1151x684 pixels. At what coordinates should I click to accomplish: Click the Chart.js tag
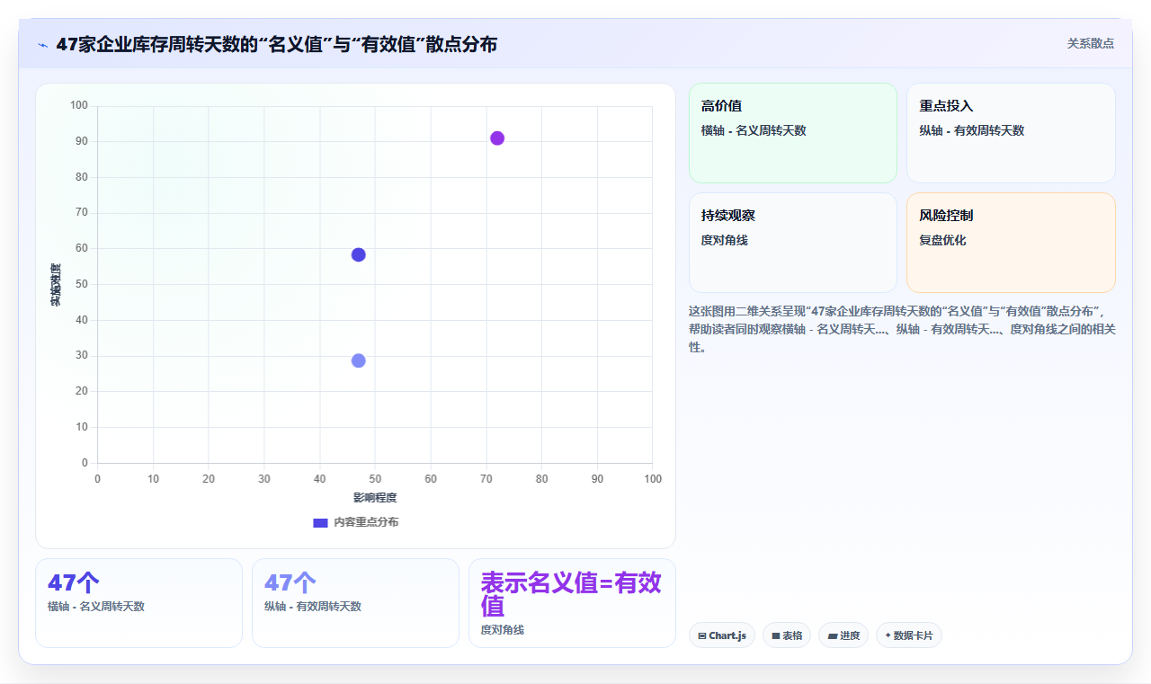tap(722, 635)
